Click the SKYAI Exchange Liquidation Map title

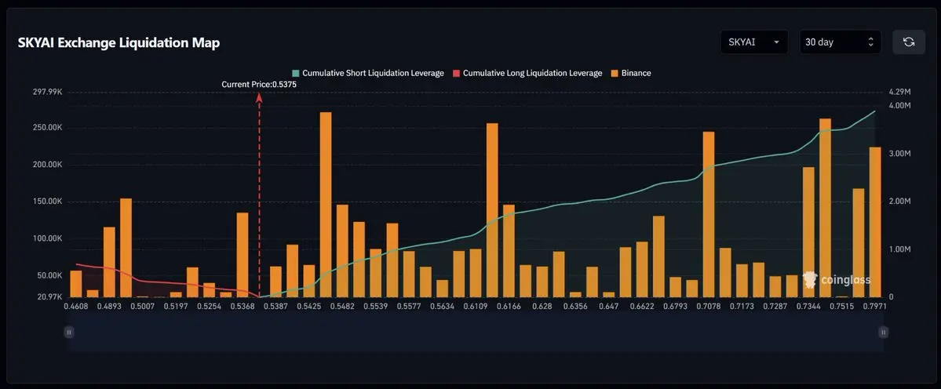pyautogui.click(x=119, y=42)
